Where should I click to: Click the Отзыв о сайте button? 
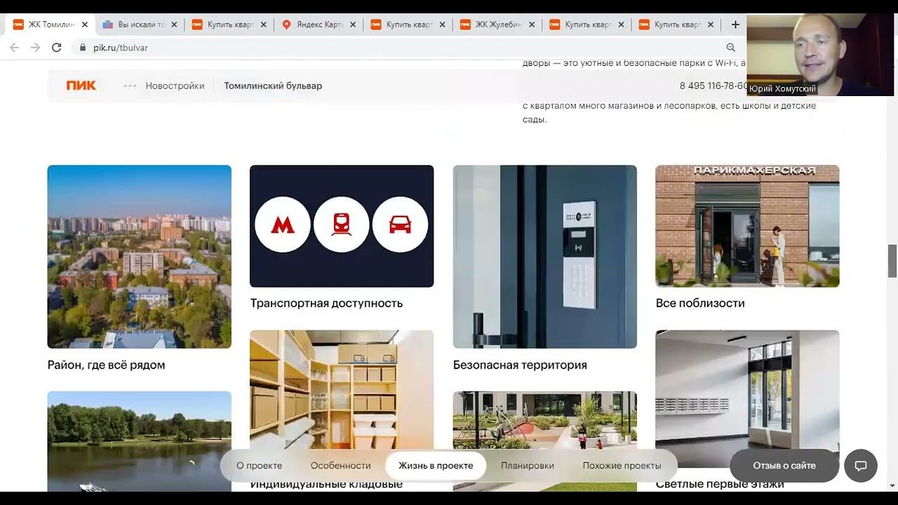pyautogui.click(x=784, y=466)
